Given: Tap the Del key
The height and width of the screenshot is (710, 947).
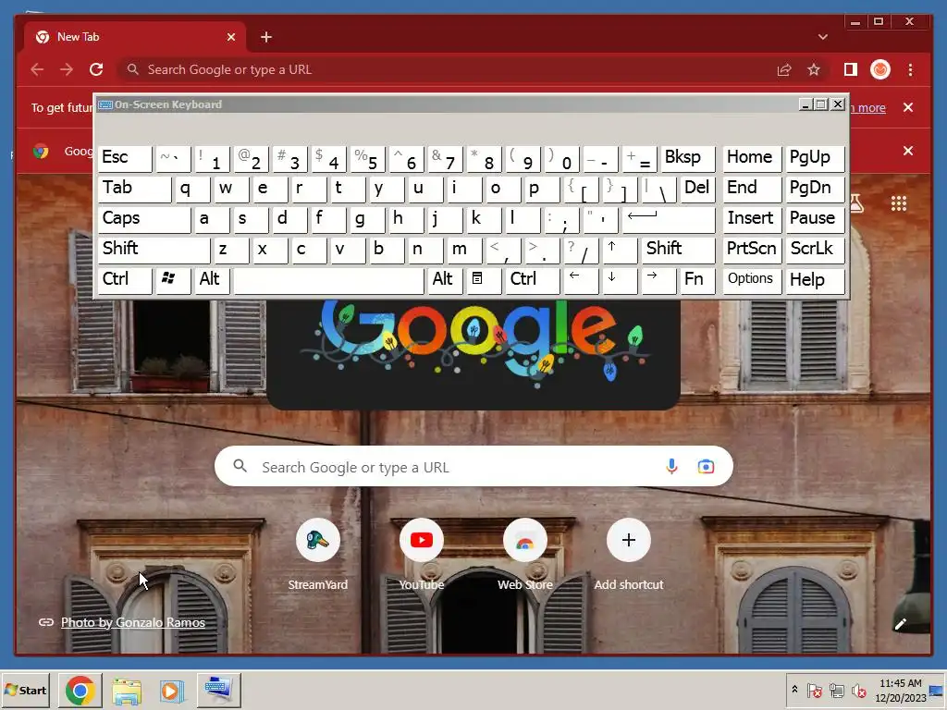Looking at the screenshot, I should [697, 189].
